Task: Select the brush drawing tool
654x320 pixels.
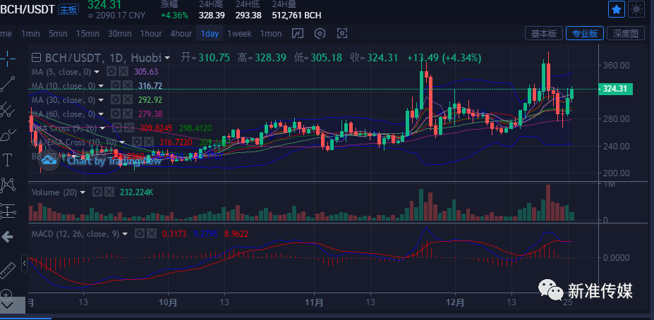Action: [x=8, y=135]
